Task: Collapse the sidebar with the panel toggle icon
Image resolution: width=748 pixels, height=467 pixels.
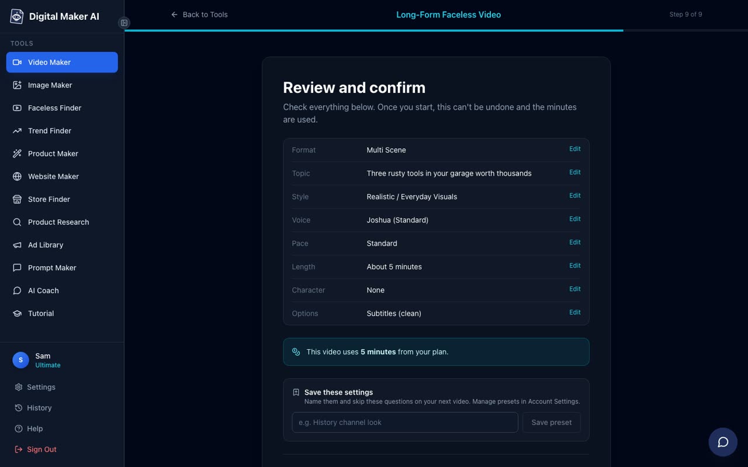Action: [x=124, y=23]
